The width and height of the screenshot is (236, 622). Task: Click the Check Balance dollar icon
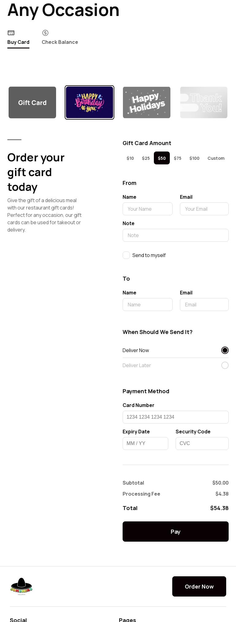point(45,33)
